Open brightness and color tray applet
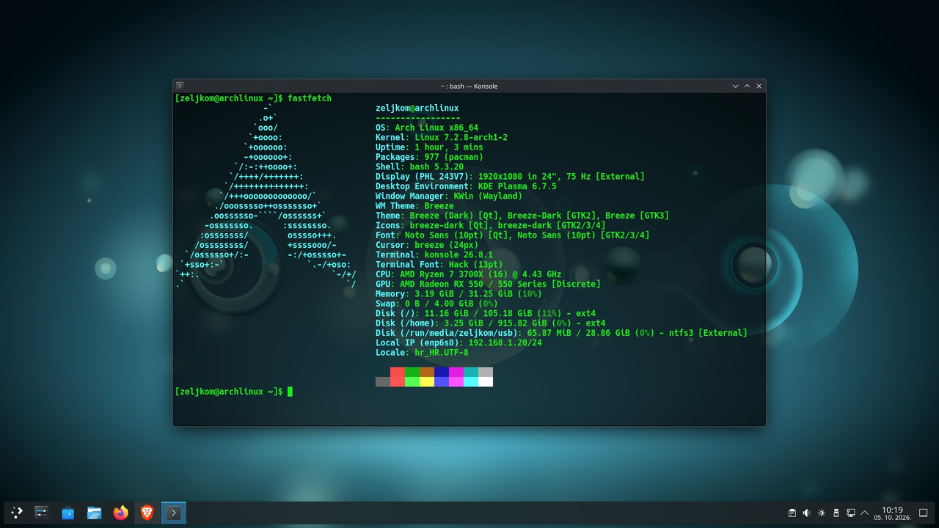 coord(822,513)
